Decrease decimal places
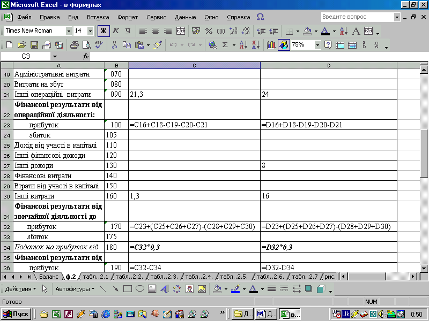The image size is (429, 321). click(x=246, y=31)
